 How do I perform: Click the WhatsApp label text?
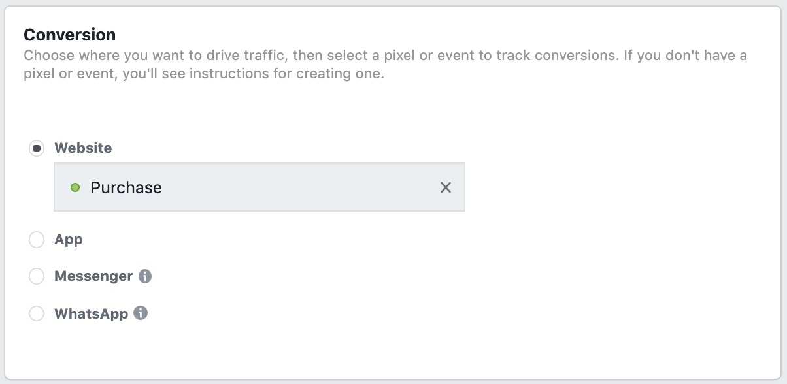[x=91, y=313]
